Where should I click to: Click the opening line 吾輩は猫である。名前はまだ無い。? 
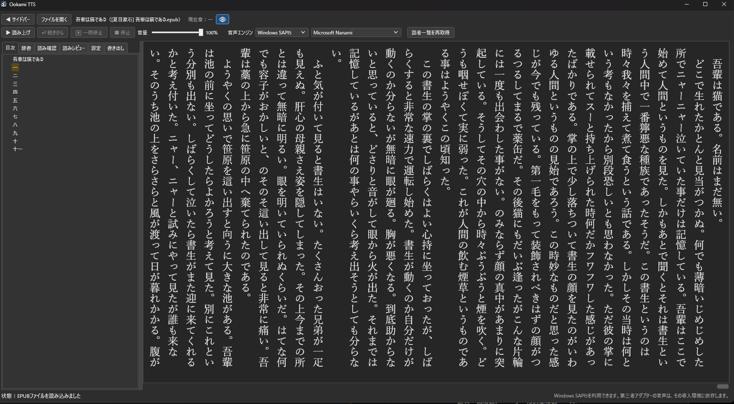717,141
